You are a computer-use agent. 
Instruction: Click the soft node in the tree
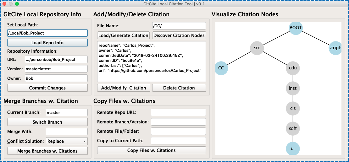pos(293,128)
